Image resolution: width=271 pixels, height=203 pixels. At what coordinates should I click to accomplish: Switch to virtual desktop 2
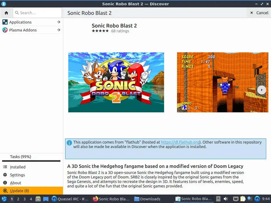click(18, 199)
